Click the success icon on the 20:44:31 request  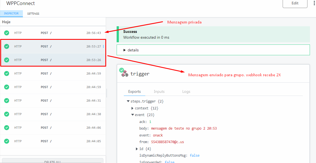point(6,101)
